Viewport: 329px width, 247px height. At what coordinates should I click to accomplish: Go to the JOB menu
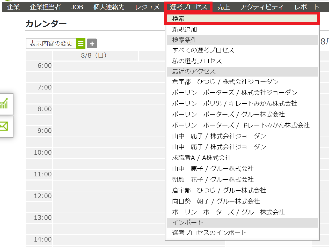point(77,7)
